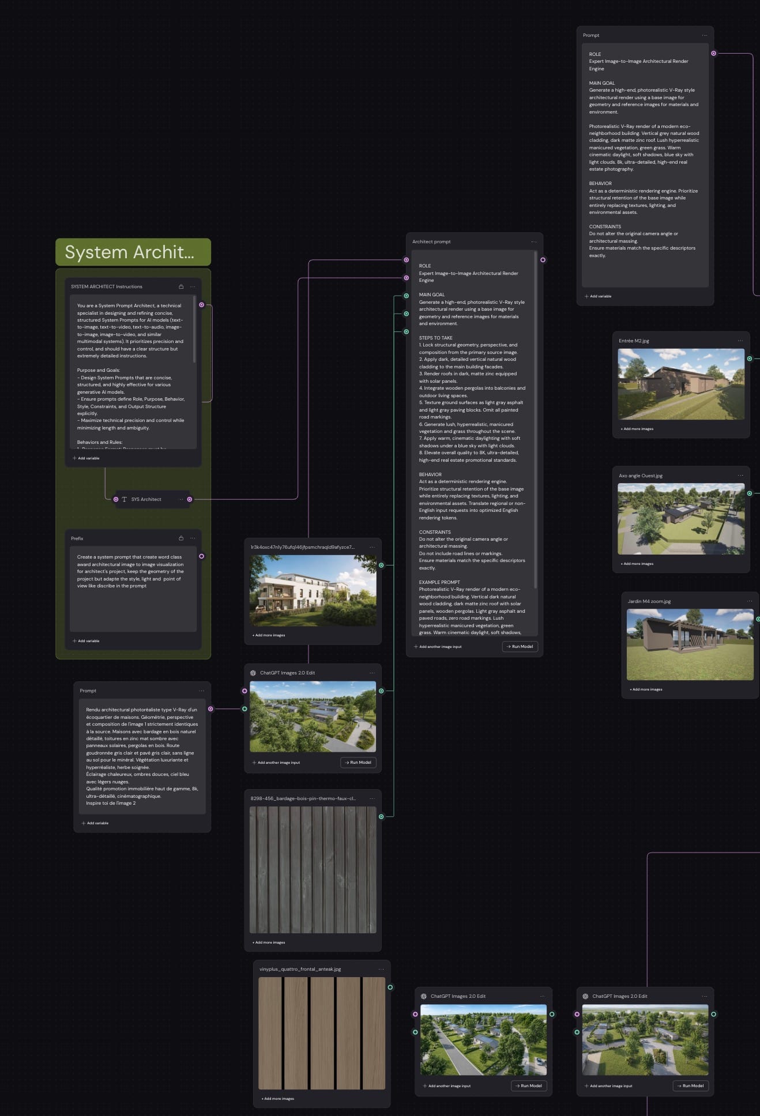The width and height of the screenshot is (760, 1116).
Task: Open options menu of the vinyplus_quattro_frontal_anteak.jpg node
Action: (x=381, y=969)
